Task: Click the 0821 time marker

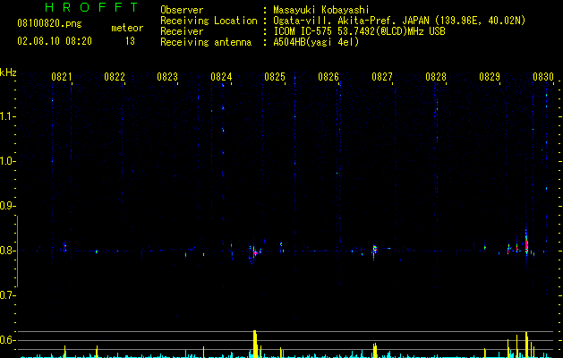Action: pyautogui.click(x=62, y=77)
